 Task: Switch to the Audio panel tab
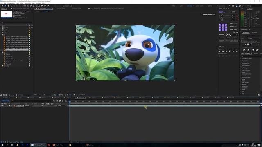pos(249,9)
